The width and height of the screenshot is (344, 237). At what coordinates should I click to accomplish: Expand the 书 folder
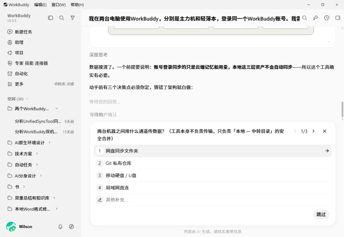click(x=24, y=187)
